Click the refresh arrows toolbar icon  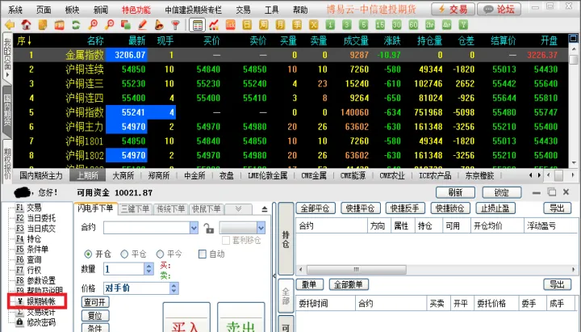(76, 25)
